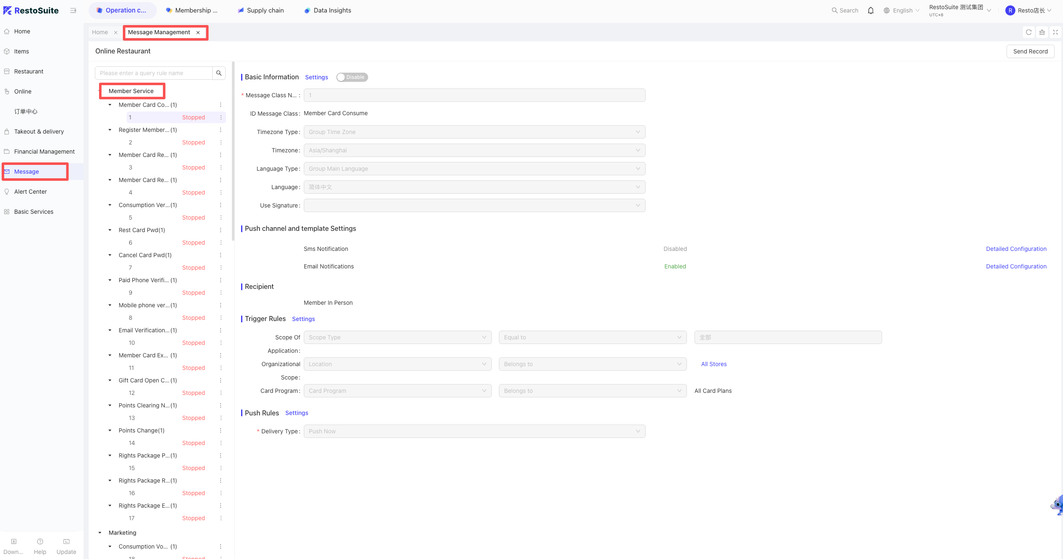The width and height of the screenshot is (1063, 559).
Task: Click the Send Record button
Action: click(1030, 51)
